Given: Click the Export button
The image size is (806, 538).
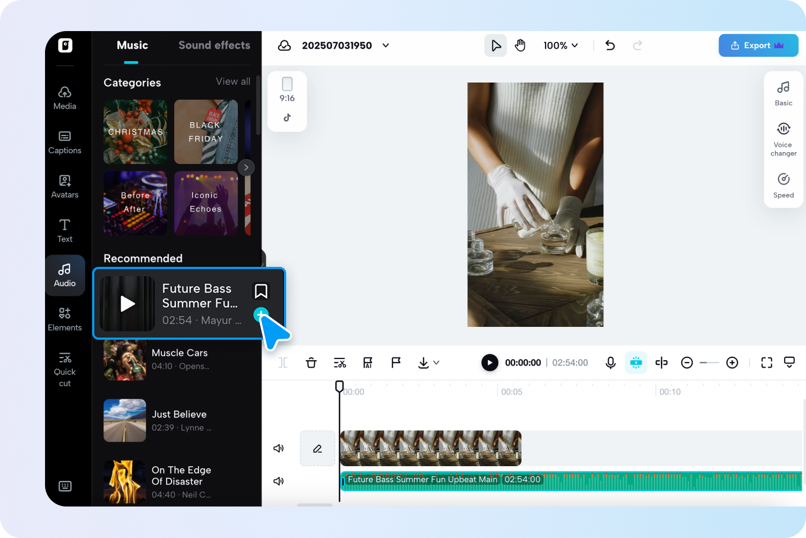Looking at the screenshot, I should tap(758, 45).
